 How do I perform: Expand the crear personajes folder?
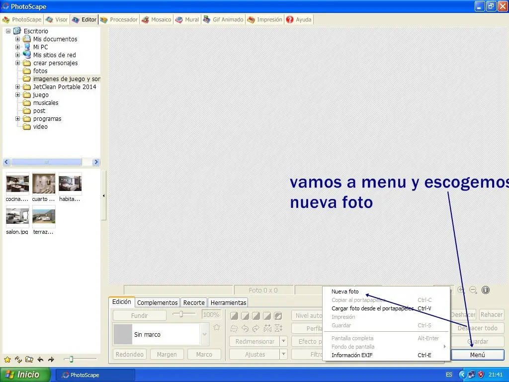[x=17, y=63]
